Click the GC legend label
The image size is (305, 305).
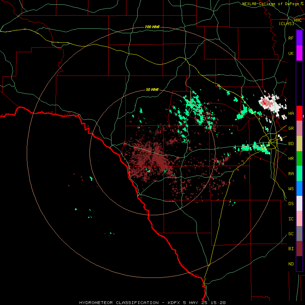291,233
